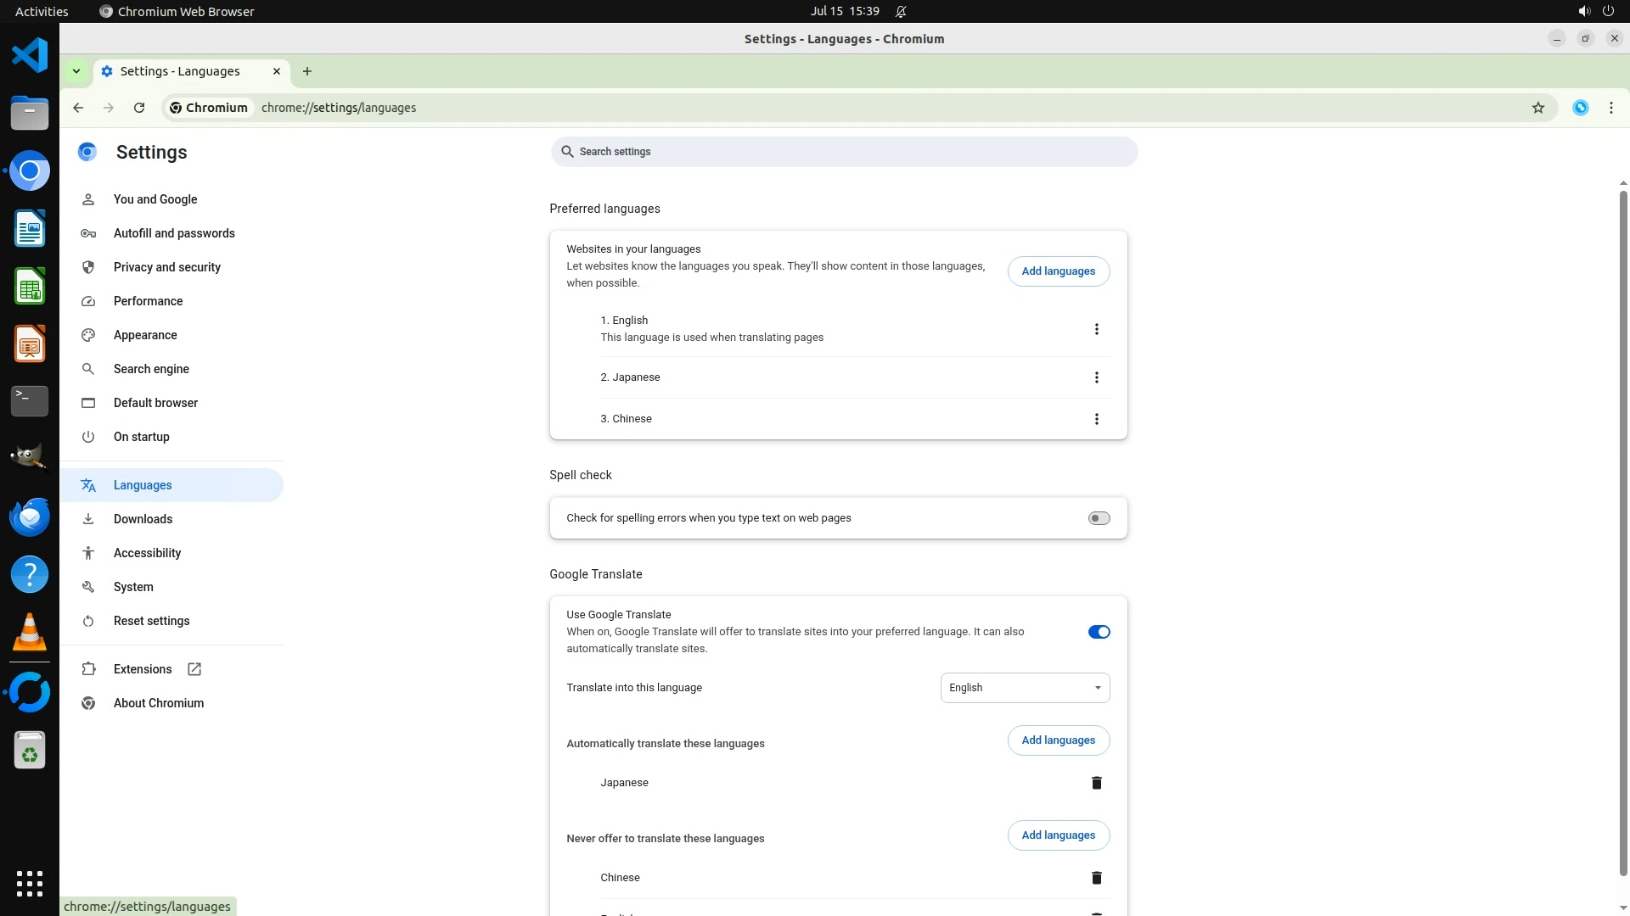Screen dimensions: 1630x916
Task: Launch VLC from the dock
Action: tap(30, 633)
